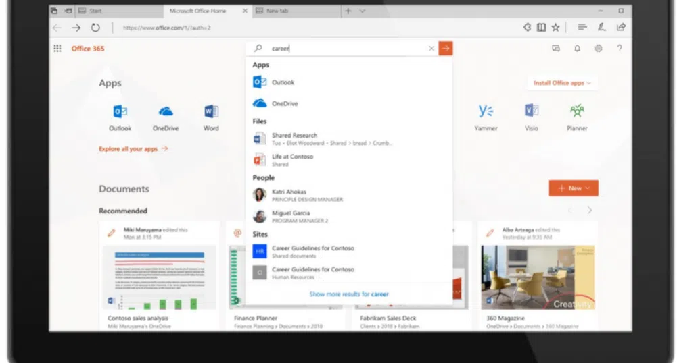Click the browser forward arrow
Screen dimensions: 677x363
(x=76, y=28)
